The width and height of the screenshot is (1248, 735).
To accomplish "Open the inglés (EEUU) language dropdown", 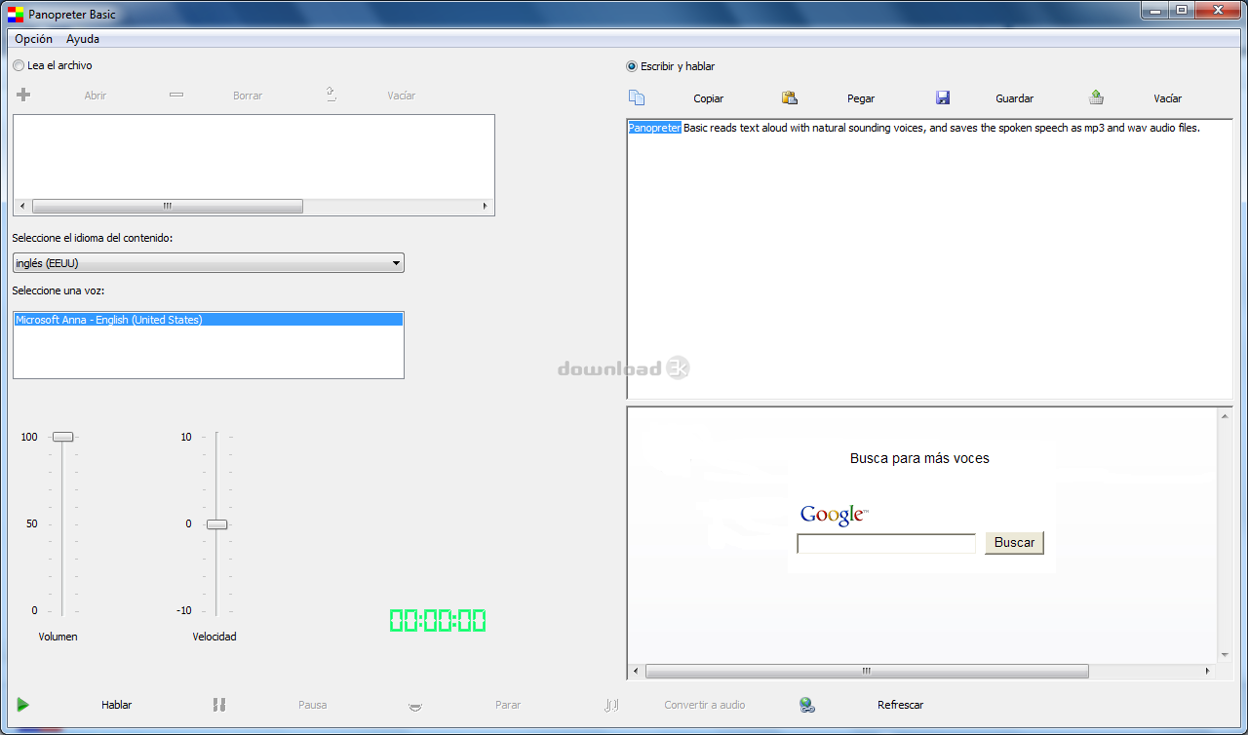I will point(209,263).
